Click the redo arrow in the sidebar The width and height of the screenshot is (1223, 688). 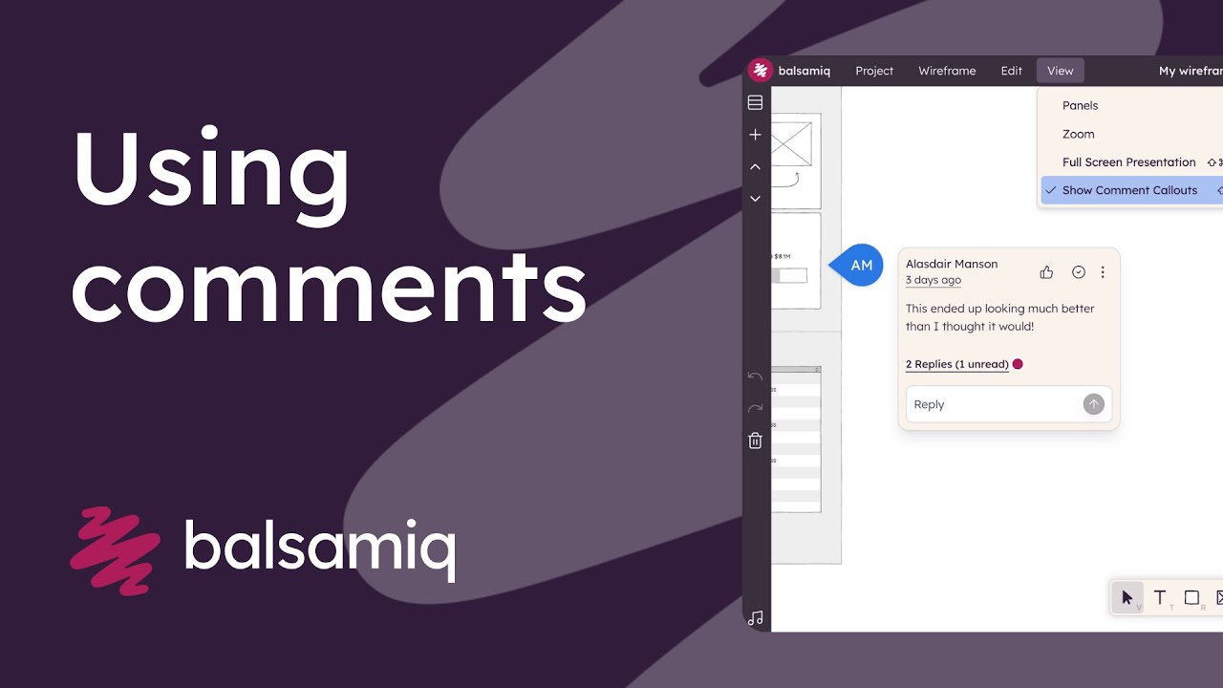click(x=755, y=408)
